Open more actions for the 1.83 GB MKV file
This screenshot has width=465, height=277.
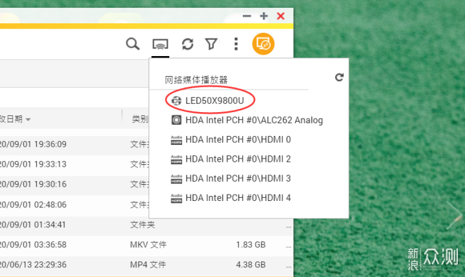tap(289, 246)
